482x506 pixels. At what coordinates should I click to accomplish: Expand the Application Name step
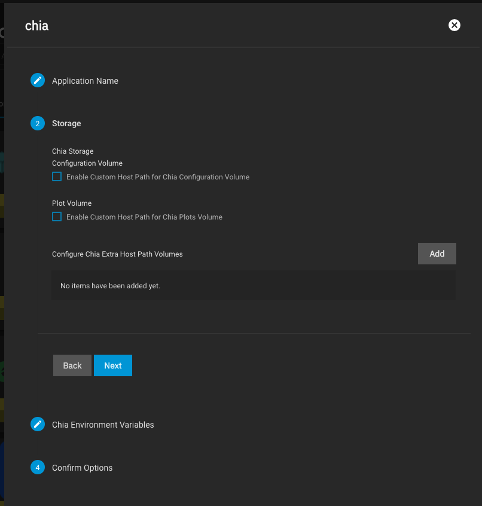pyautogui.click(x=85, y=81)
